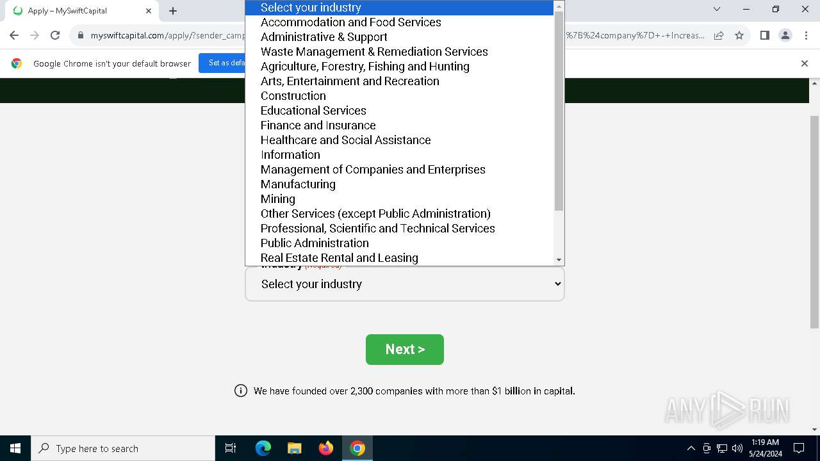
Task: Choose Healthcare and Social Assistance
Action: (399, 140)
